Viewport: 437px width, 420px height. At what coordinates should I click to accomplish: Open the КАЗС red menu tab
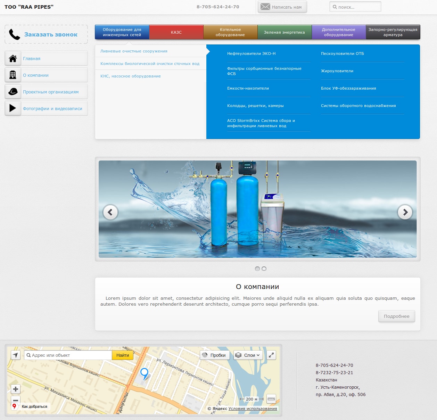176,32
